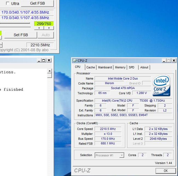The image size is (178, 176).
Task: Click the Set FSB button
Action: (21, 35)
